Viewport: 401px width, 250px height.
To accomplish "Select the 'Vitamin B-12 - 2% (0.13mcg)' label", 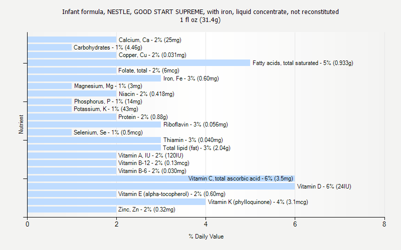I will [154, 163].
